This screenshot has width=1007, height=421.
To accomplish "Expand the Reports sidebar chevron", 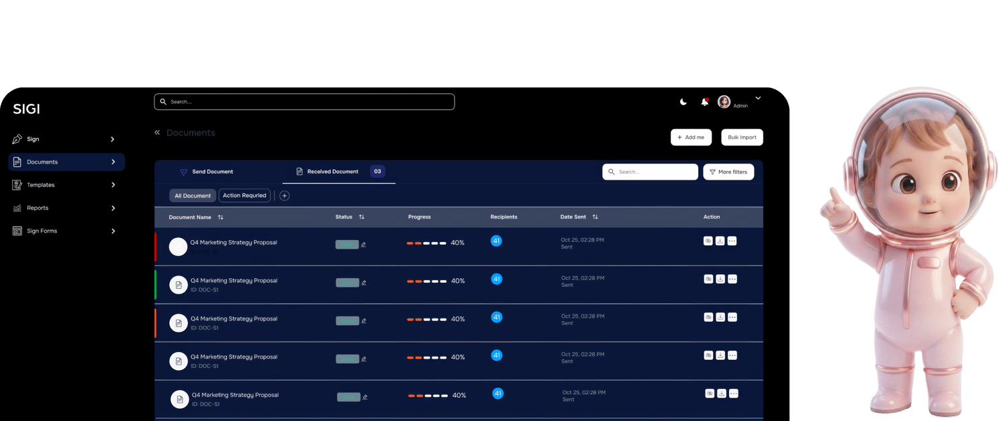I will tap(113, 208).
